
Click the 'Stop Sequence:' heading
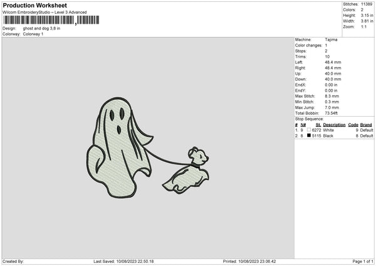click(310, 119)
